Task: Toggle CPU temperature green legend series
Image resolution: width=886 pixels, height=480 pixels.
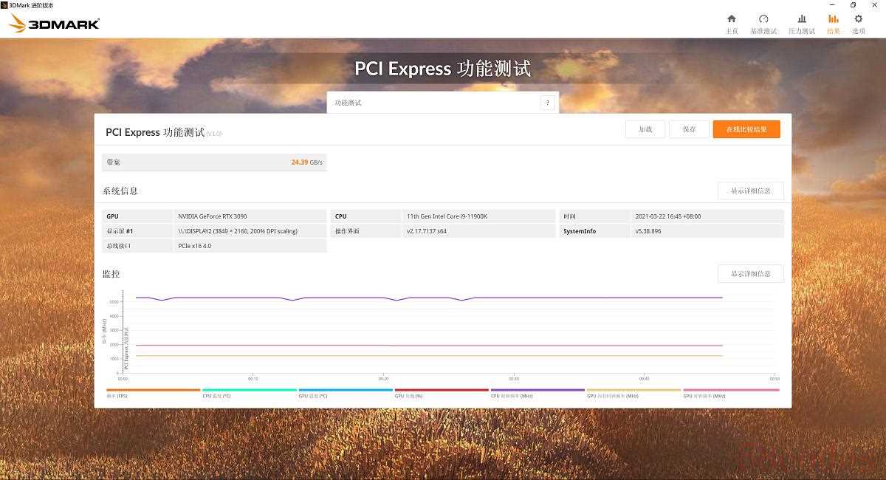Action: point(249,391)
